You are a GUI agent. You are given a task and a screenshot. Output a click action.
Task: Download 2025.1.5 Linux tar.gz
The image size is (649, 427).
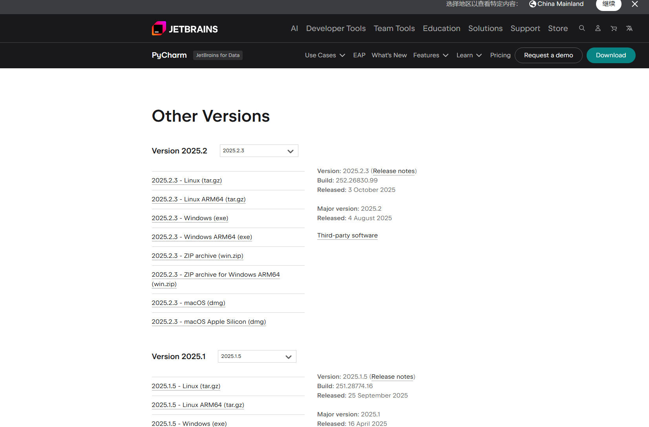[x=186, y=386]
